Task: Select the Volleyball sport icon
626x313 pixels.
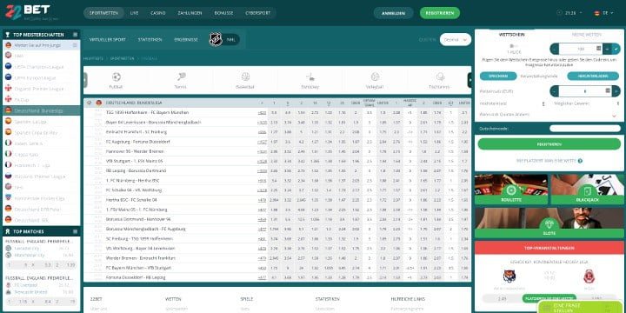Action: (375, 80)
